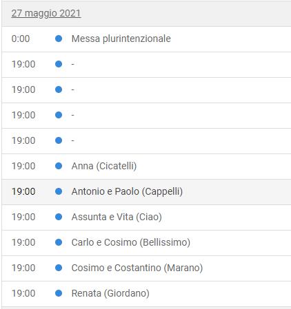Click the blue dot next to Anna (Cicatelli)
Image resolution: width=291 pixels, height=309 pixels.
(59, 166)
